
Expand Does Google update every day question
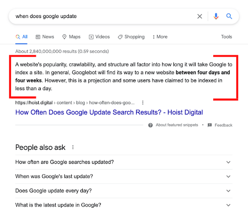click(124, 191)
